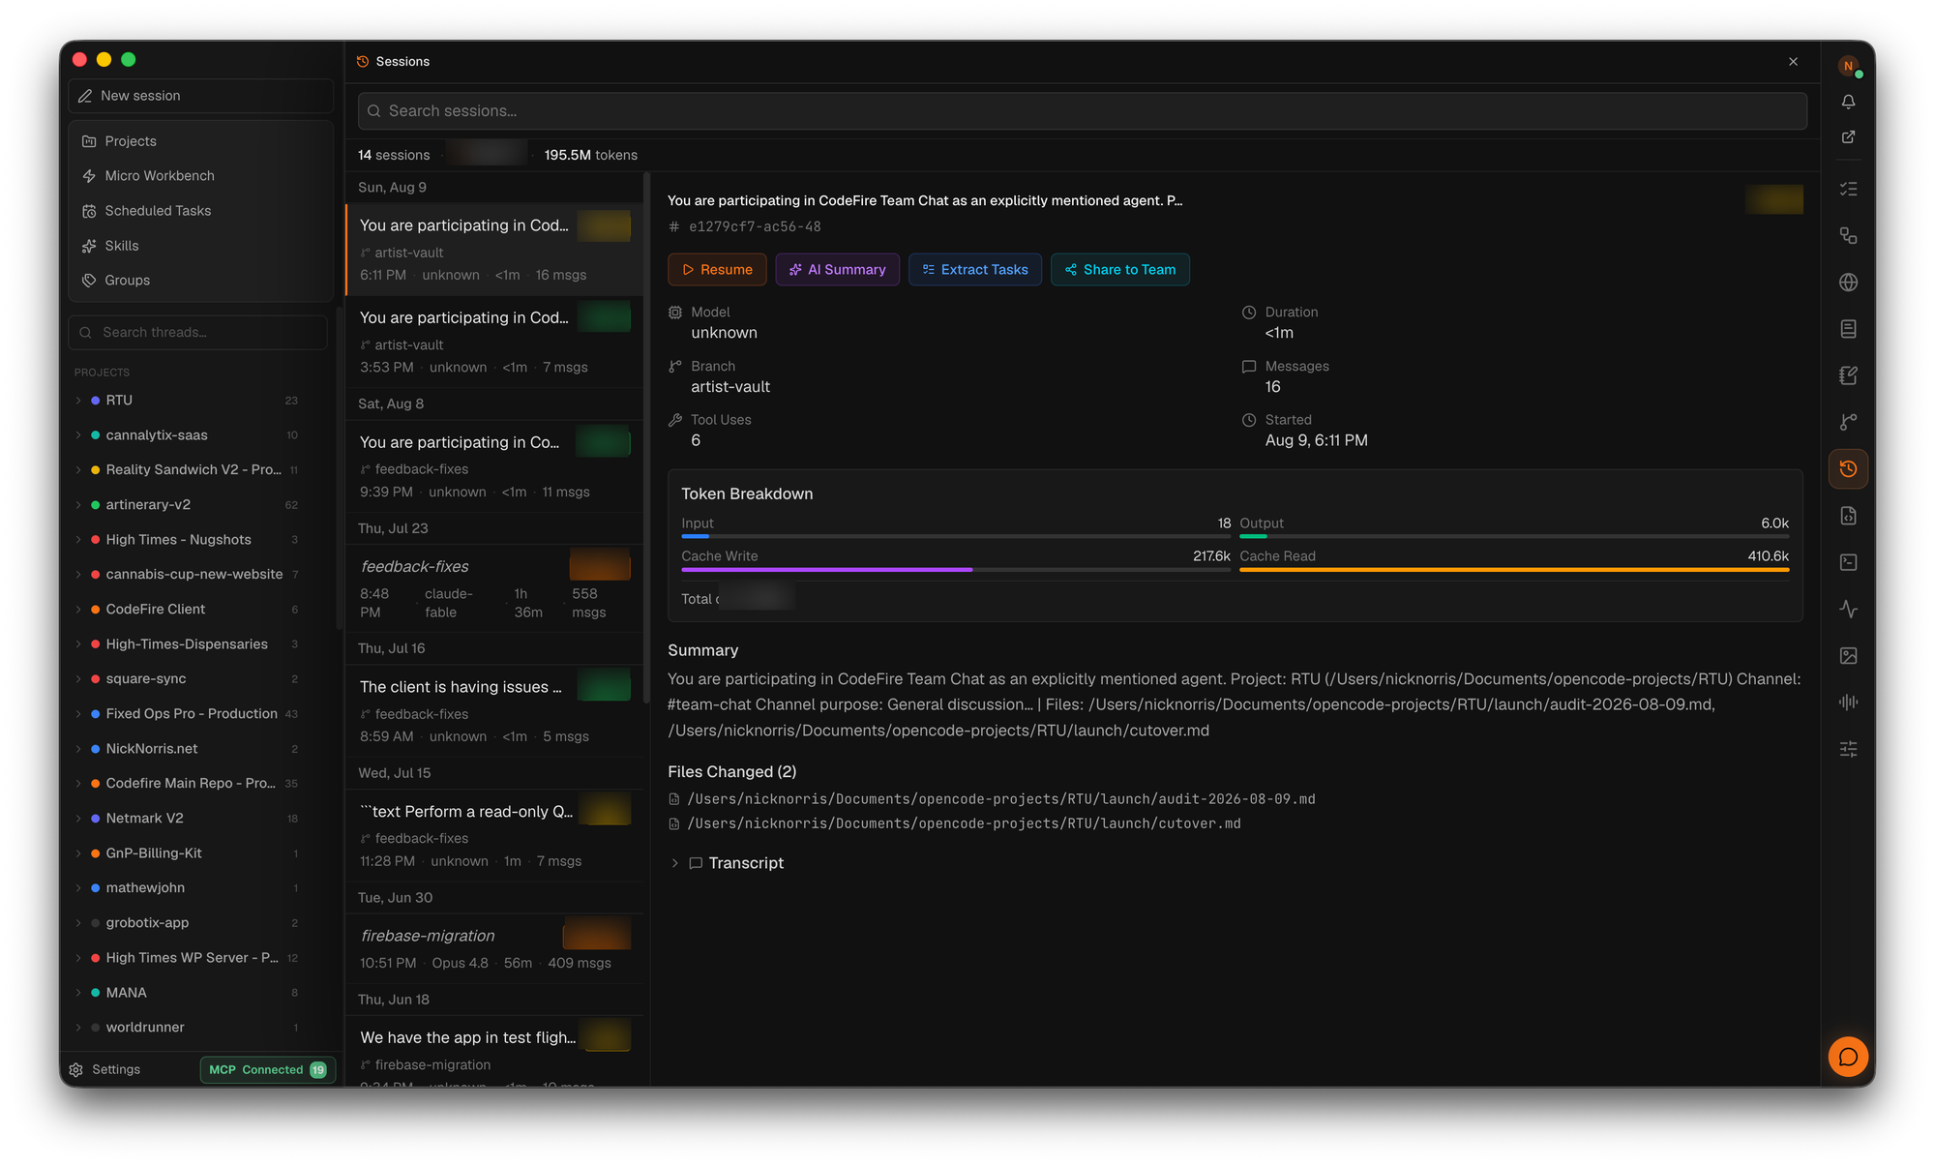Open Groups in the sidebar
This screenshot has width=1935, height=1166.
click(200, 281)
